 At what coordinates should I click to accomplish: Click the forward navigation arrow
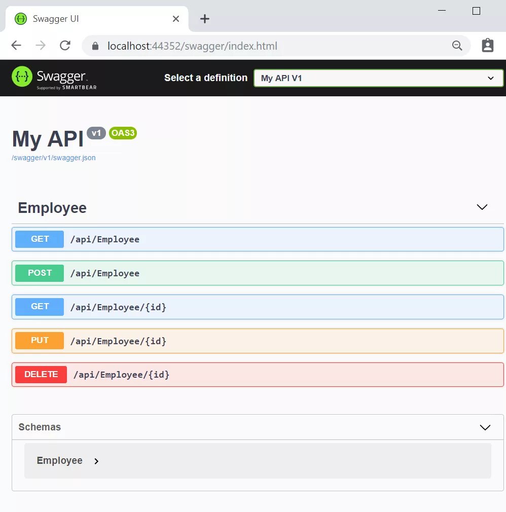pyautogui.click(x=41, y=45)
